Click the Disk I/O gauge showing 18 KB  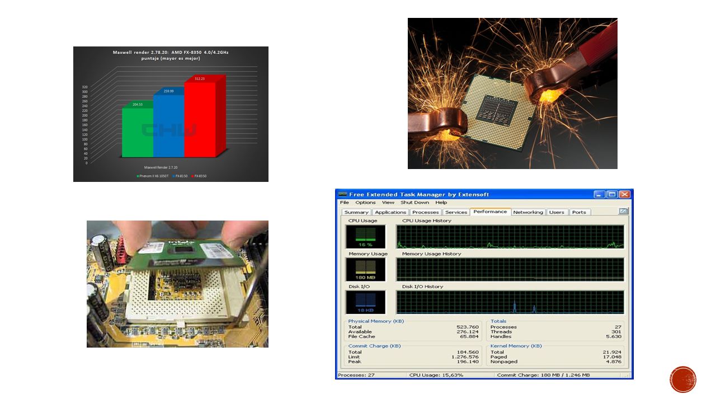(x=365, y=302)
